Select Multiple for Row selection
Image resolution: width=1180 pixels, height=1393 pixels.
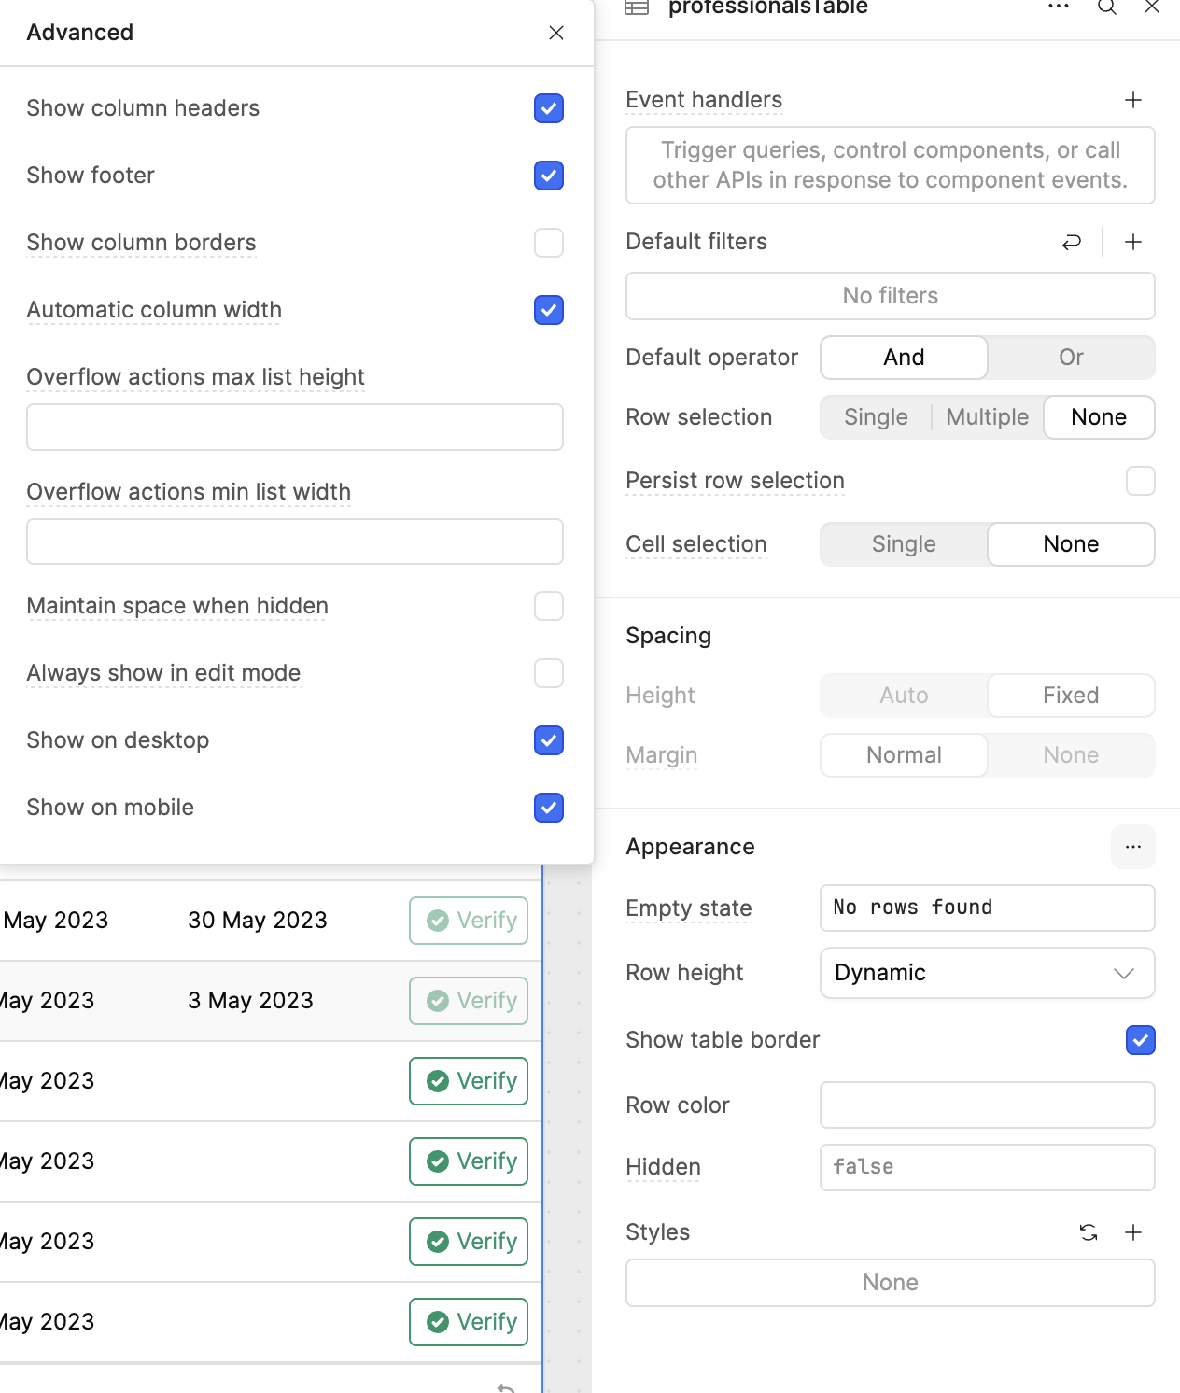point(987,417)
